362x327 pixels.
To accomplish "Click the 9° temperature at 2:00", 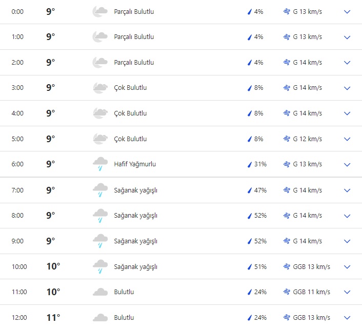I will click(x=50, y=63).
